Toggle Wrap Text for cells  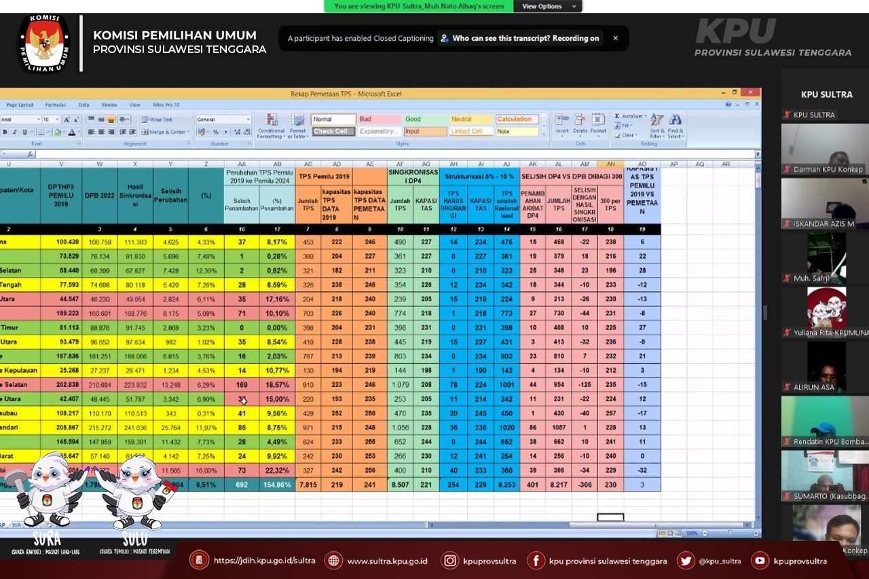[156, 119]
